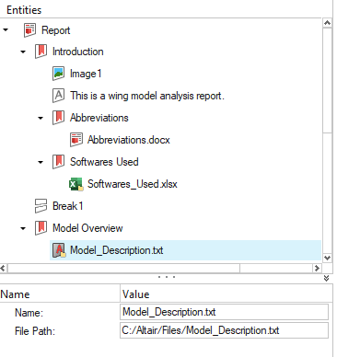Click the Report document icon
The image size is (337, 357).
29,30
